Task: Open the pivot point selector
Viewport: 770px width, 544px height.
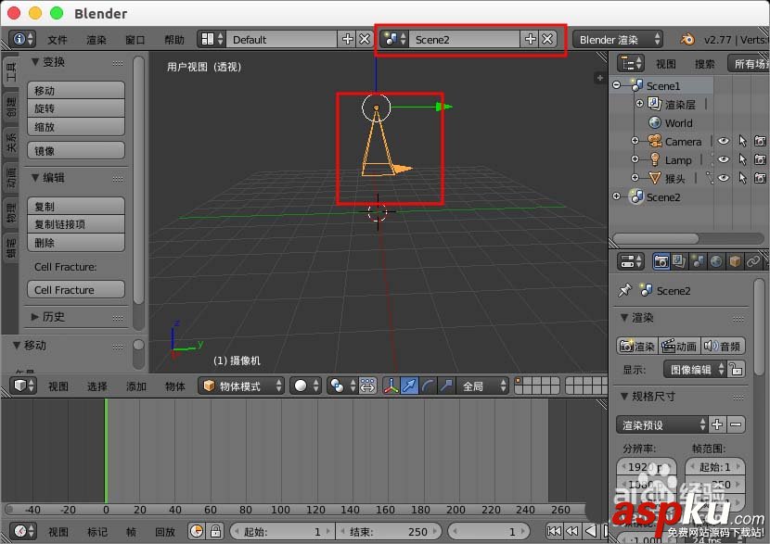Action: pyautogui.click(x=341, y=386)
